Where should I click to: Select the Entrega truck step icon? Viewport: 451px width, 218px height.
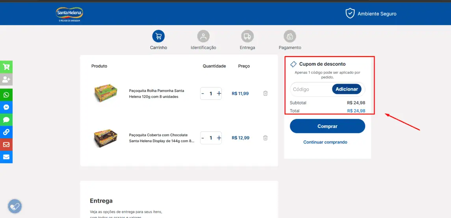[x=247, y=36]
